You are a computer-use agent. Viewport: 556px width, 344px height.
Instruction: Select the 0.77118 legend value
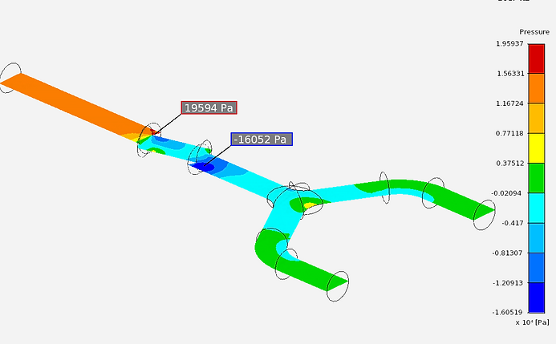coord(509,133)
